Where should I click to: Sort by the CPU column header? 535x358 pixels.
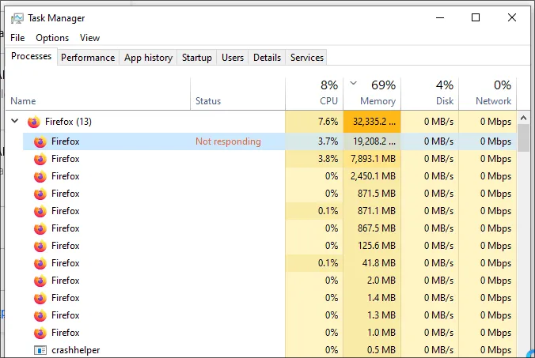coord(314,94)
